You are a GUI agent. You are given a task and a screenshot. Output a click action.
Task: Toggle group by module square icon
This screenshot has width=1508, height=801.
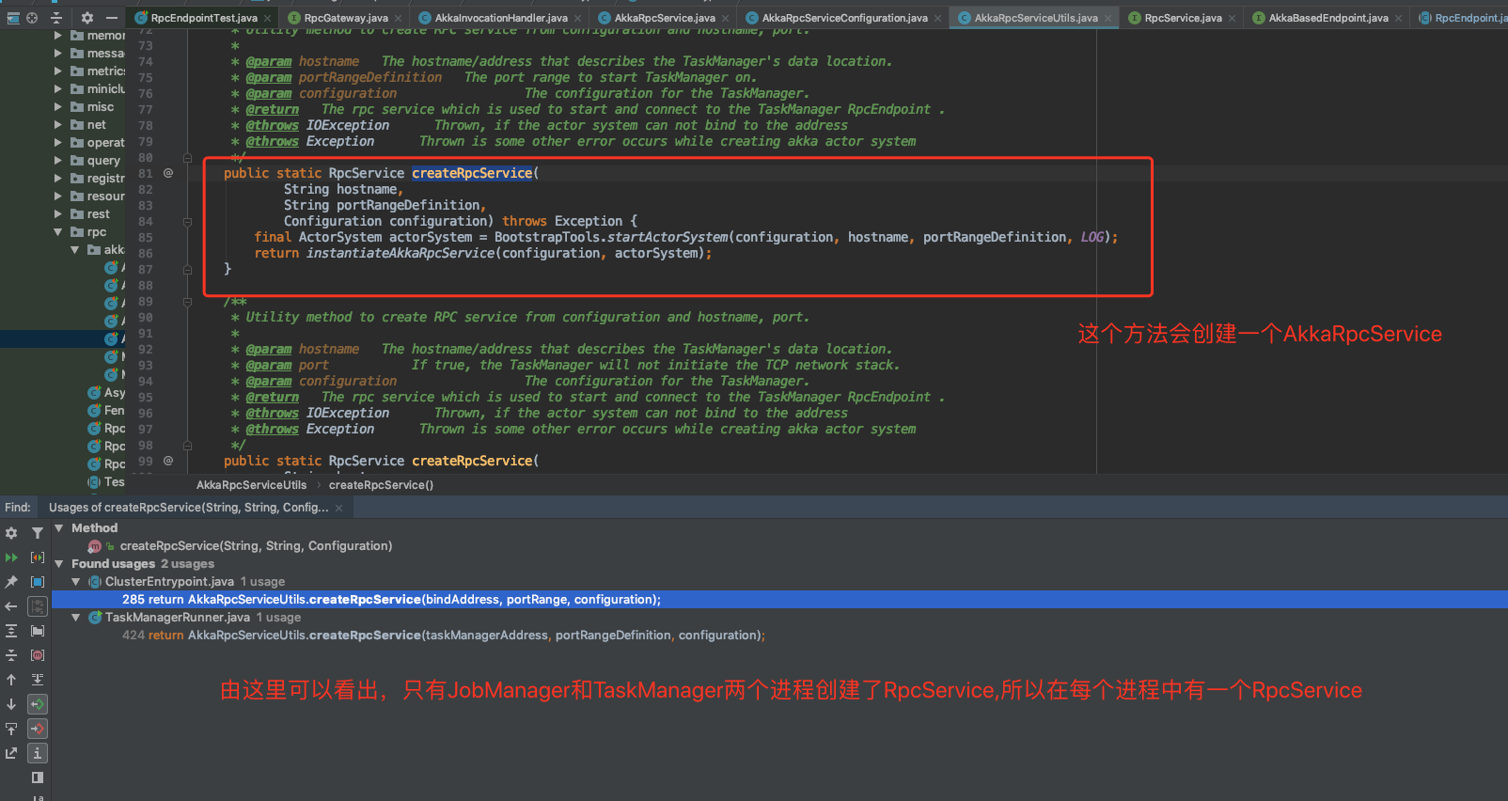pos(38,582)
